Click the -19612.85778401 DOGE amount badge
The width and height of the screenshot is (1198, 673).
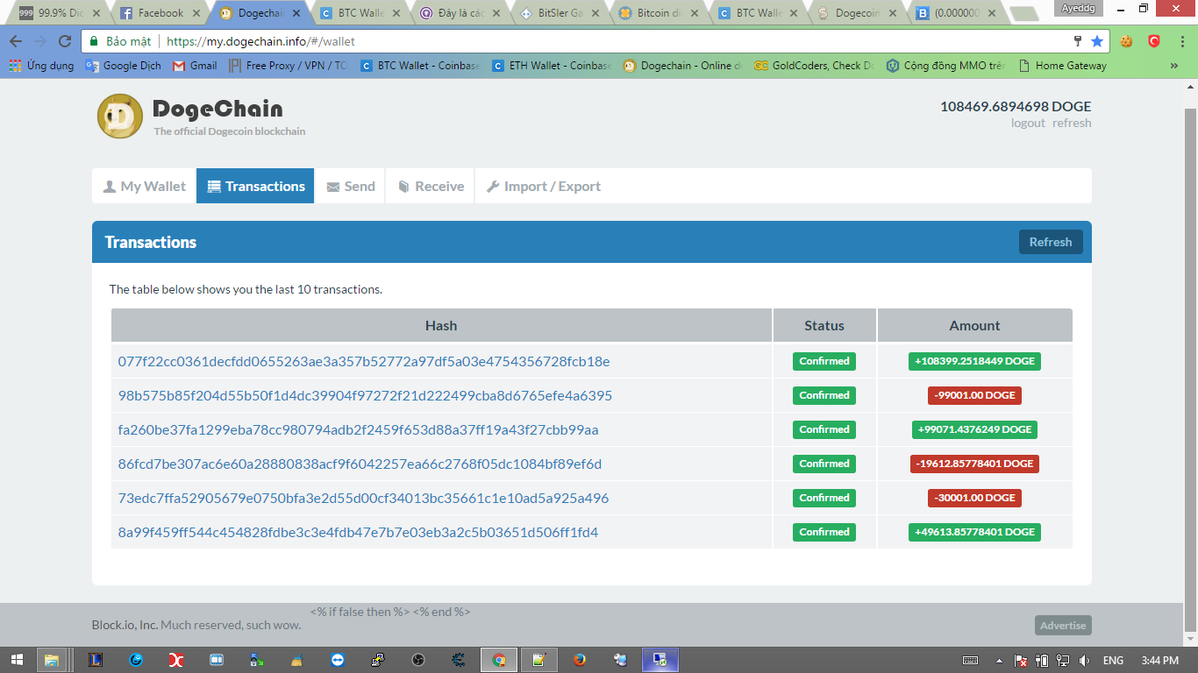pos(974,464)
